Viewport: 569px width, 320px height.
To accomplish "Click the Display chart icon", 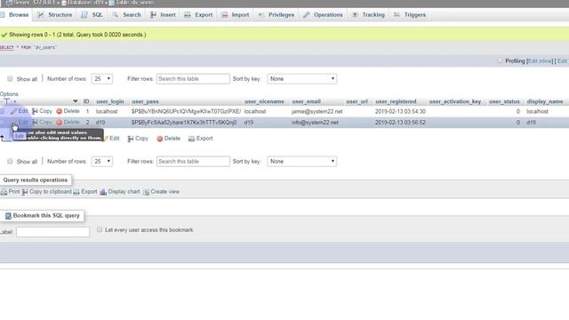I will pyautogui.click(x=103, y=192).
